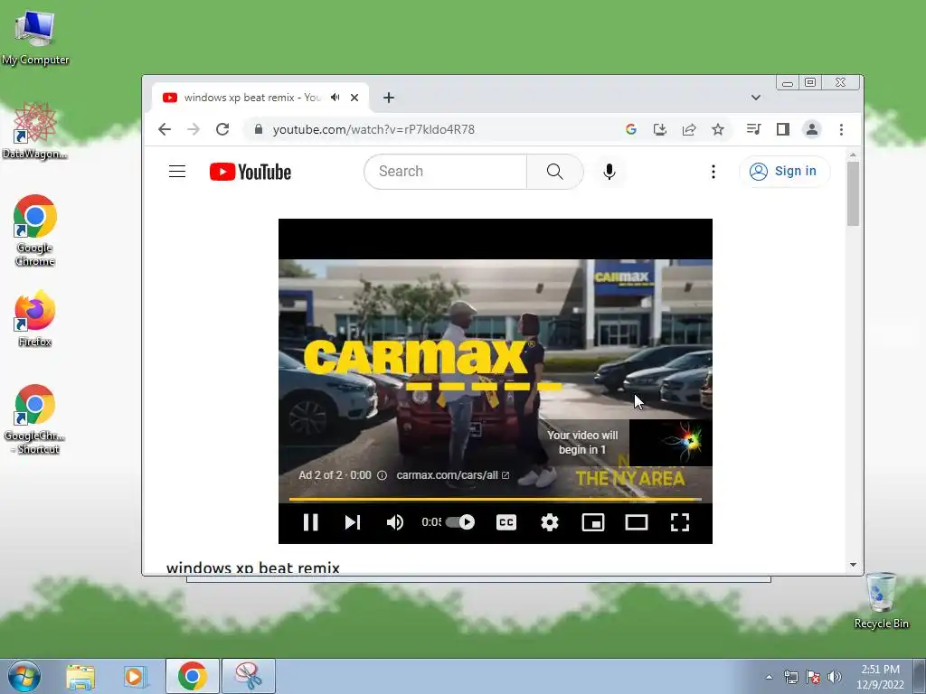Open Chrome profile avatar
Viewport: 926px width, 694px height.
(812, 129)
